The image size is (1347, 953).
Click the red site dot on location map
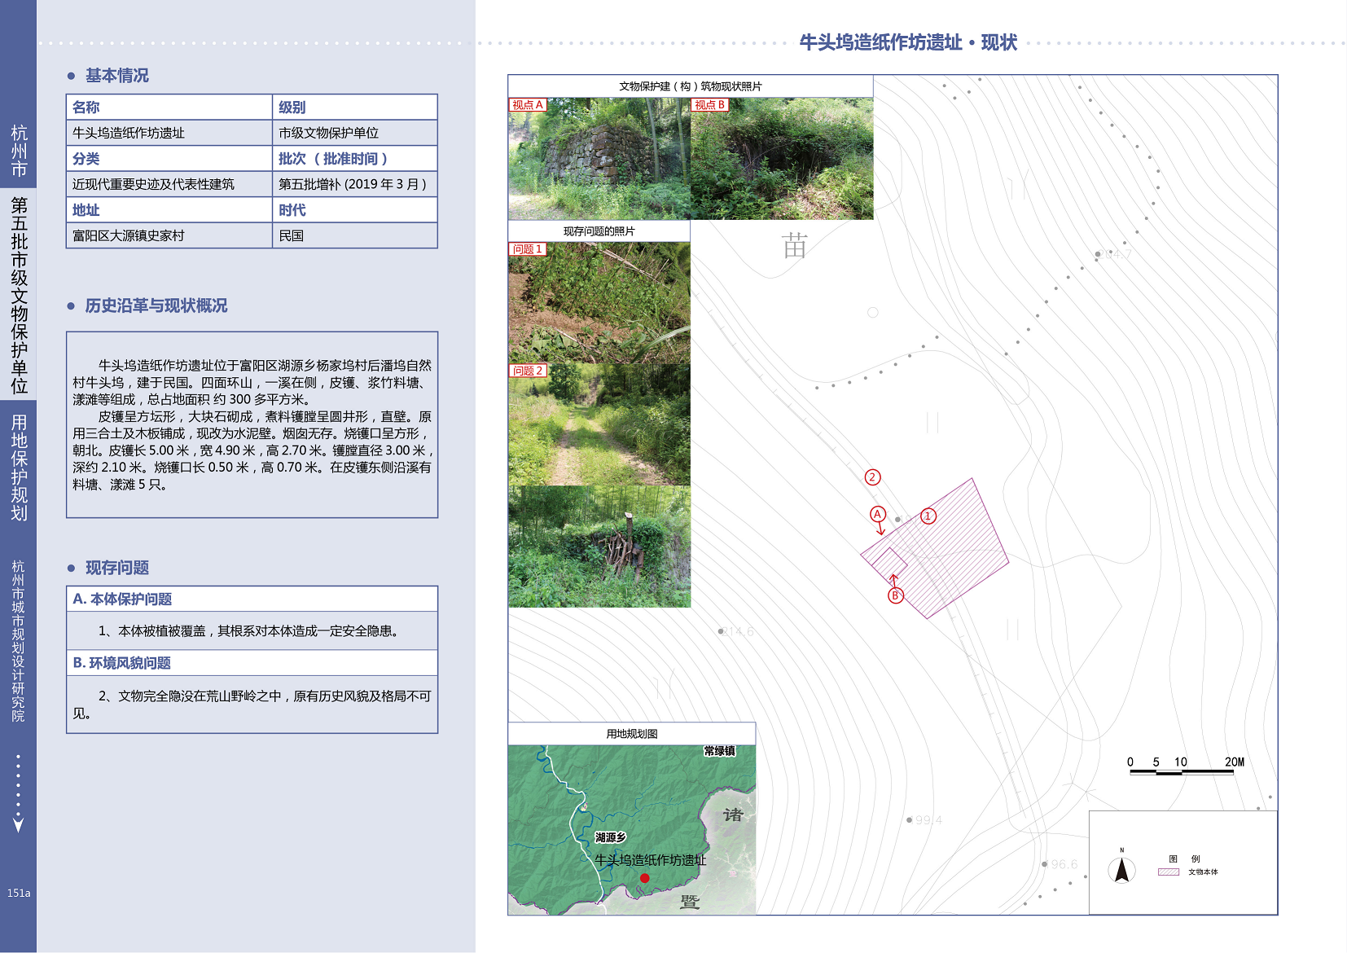tap(644, 878)
